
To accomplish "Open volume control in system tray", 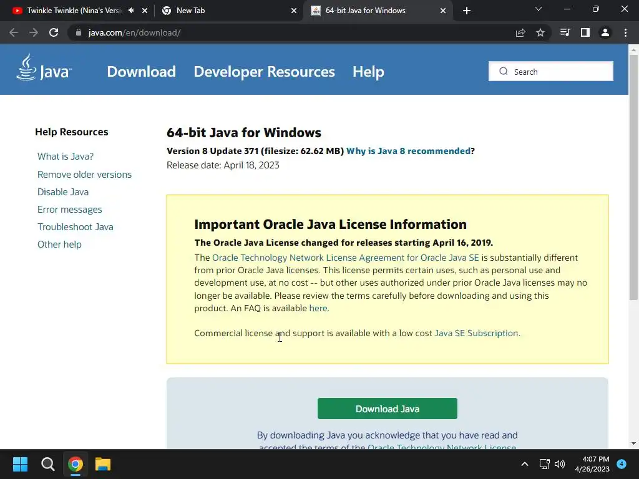I will (x=560, y=464).
